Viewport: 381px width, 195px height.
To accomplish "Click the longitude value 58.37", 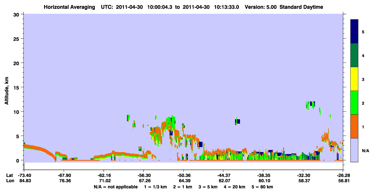I will pyautogui.click(x=304, y=181).
